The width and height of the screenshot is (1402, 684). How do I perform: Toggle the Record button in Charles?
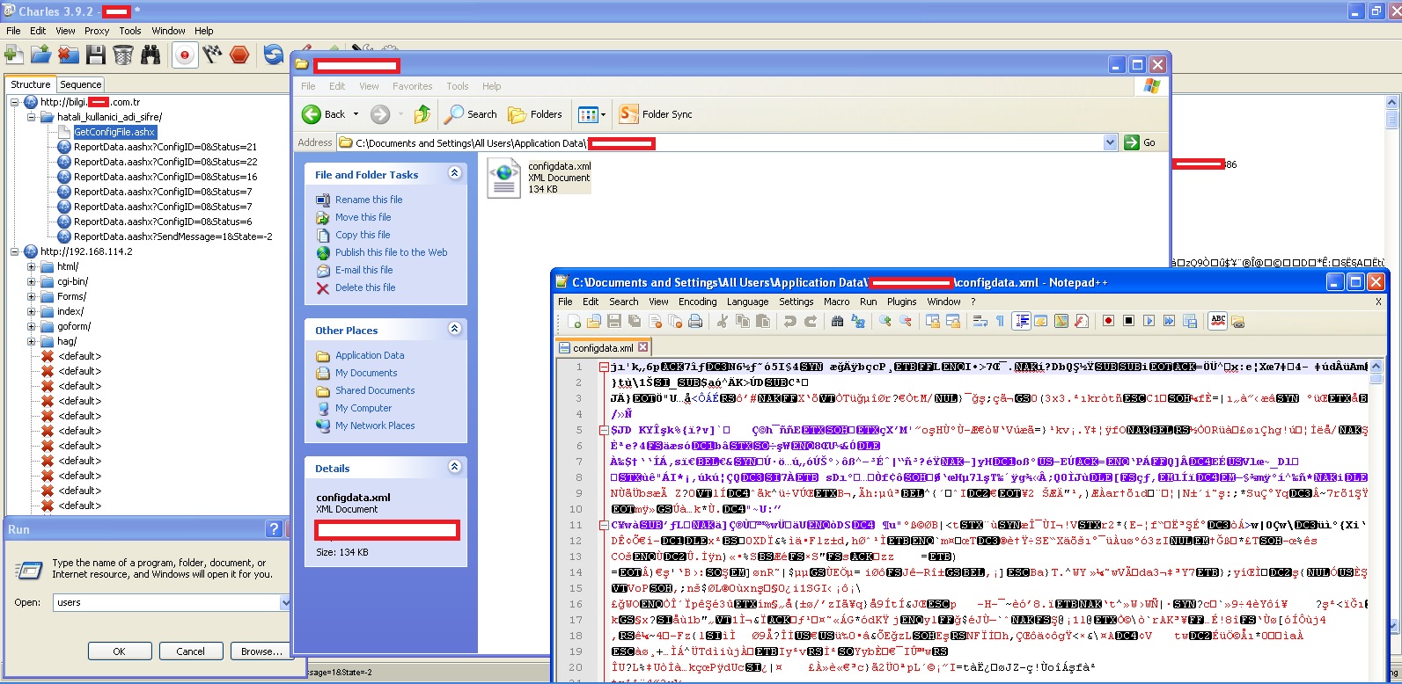pyautogui.click(x=184, y=55)
